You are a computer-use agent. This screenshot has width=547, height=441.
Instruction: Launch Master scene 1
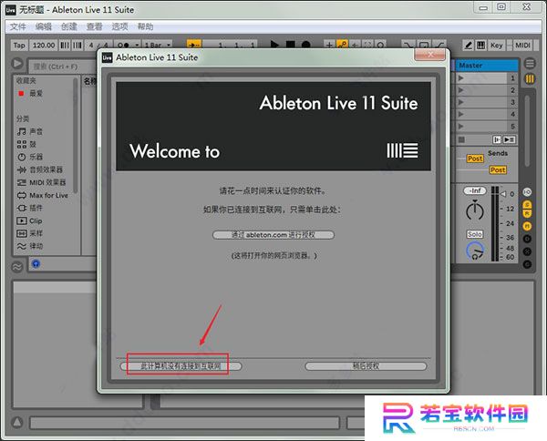(460, 78)
